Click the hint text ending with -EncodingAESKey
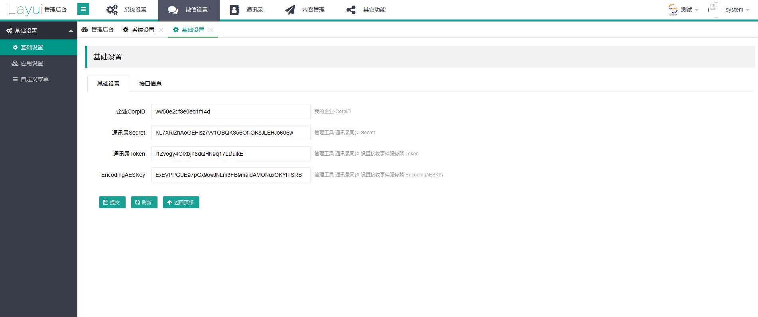This screenshot has height=317, width=758. (x=379, y=175)
